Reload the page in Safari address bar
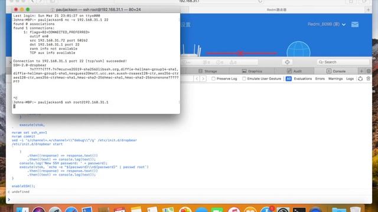The height and width of the screenshot is (212, 378). coord(260,1)
